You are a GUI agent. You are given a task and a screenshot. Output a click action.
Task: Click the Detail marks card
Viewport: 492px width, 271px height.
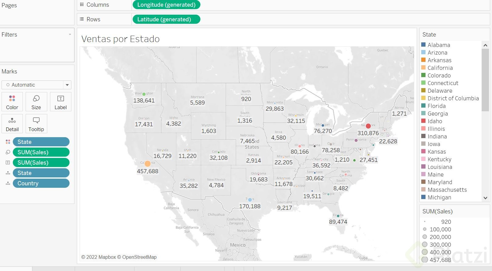pos(12,124)
